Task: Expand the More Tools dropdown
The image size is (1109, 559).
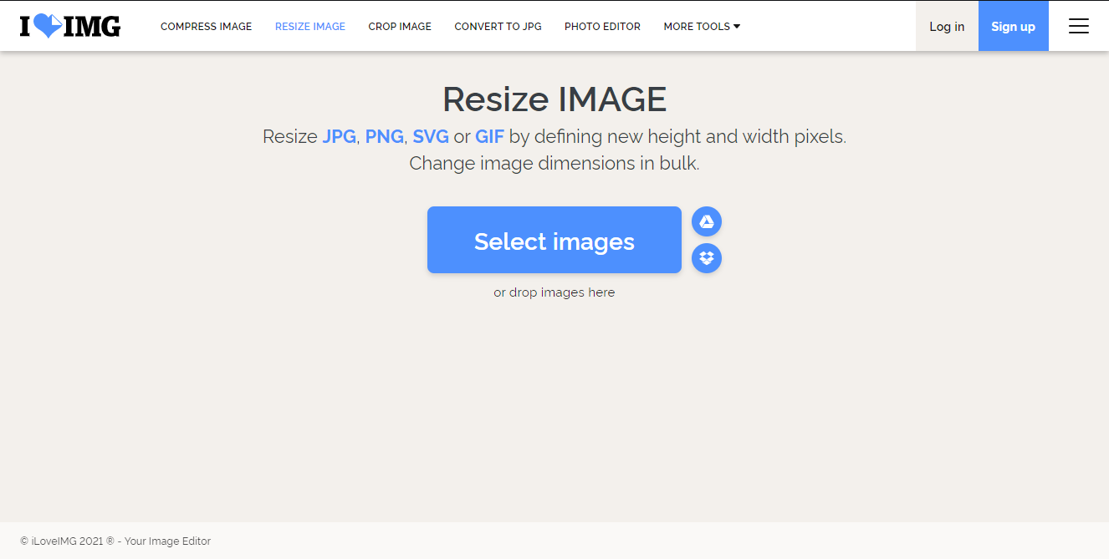Action: [702, 27]
